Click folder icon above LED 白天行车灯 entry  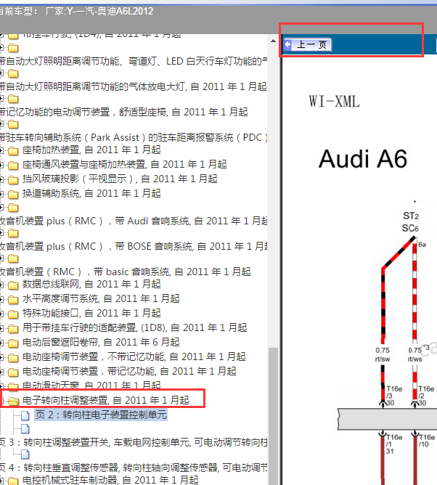13,48
